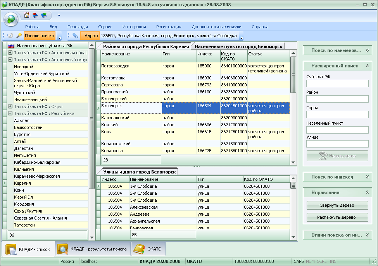Expand the Поиск по наименованию panel
The width and height of the screenshot is (378, 266).
coord(337,50)
